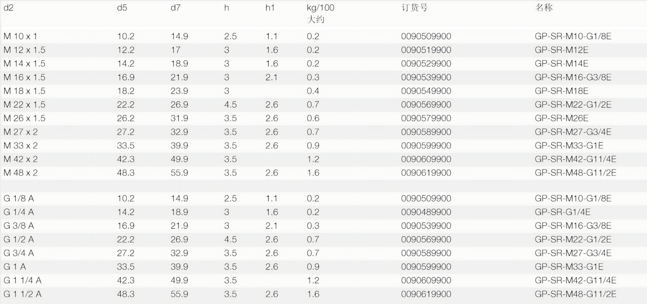647x304 pixels.
Task: Select the part name GP-SR-M26E
Action: 561,118
